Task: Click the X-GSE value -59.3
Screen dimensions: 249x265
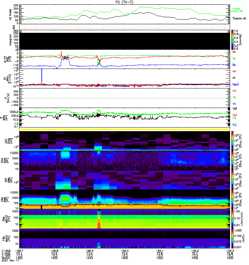Action: (x=230, y=251)
